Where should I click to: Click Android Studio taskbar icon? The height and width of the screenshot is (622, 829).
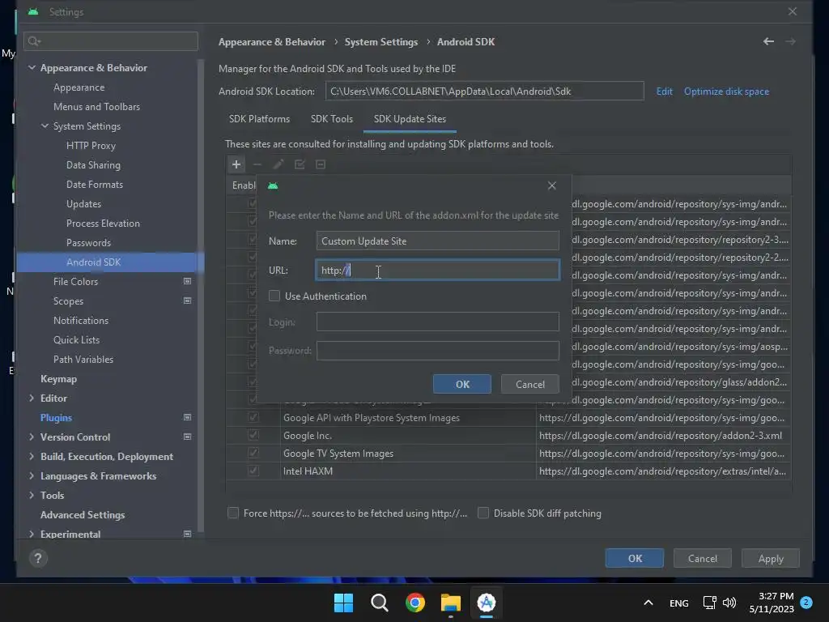[x=487, y=603]
